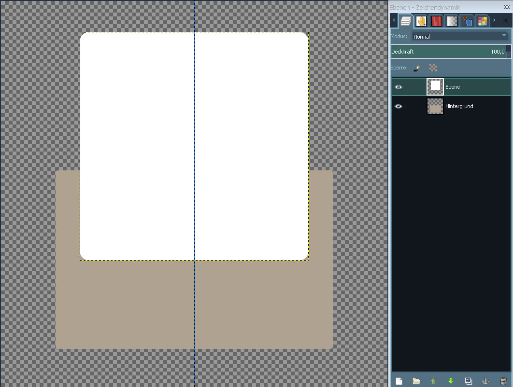Image resolution: width=513 pixels, height=387 pixels.
Task: Click the new layer group folder icon
Action: pos(416,381)
